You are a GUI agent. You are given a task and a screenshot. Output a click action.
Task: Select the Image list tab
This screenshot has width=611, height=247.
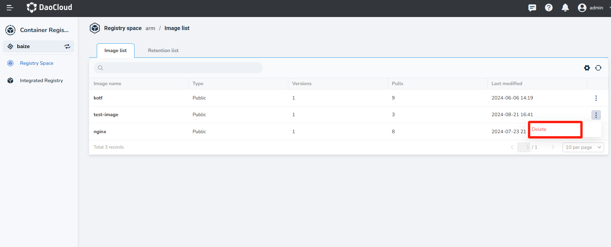point(115,50)
